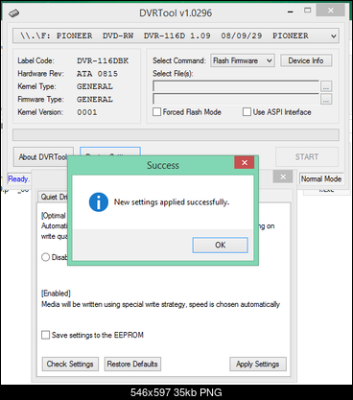353x400 pixels.
Task: Click 'New settings applied successfully.' message text
Action: [x=172, y=202]
